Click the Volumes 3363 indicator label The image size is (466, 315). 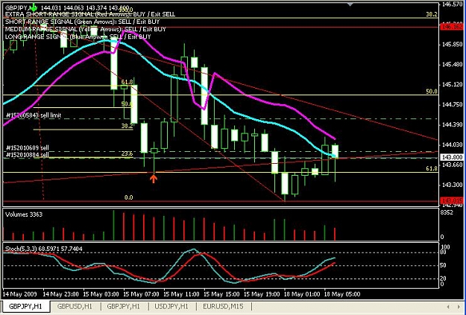click(x=24, y=214)
